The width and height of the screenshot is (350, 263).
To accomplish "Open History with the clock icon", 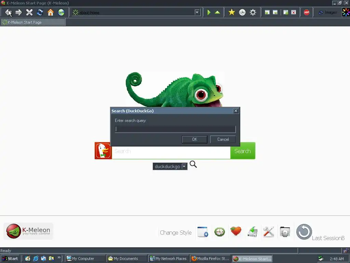I will click(x=242, y=12).
